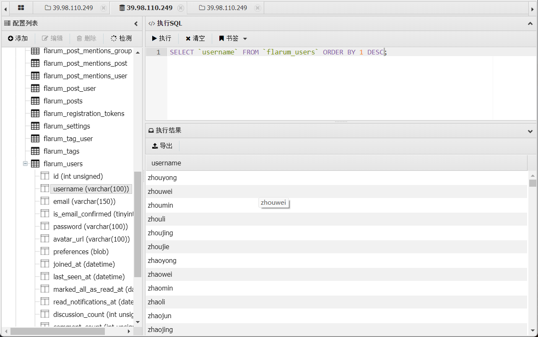Select the is_email_confirmed column
The width and height of the screenshot is (538, 337).
93,214
